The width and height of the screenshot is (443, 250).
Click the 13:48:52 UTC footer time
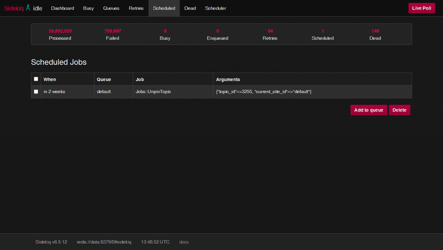[155, 242]
